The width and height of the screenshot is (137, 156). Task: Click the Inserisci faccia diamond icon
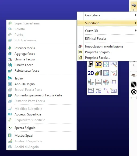tap(10, 48)
